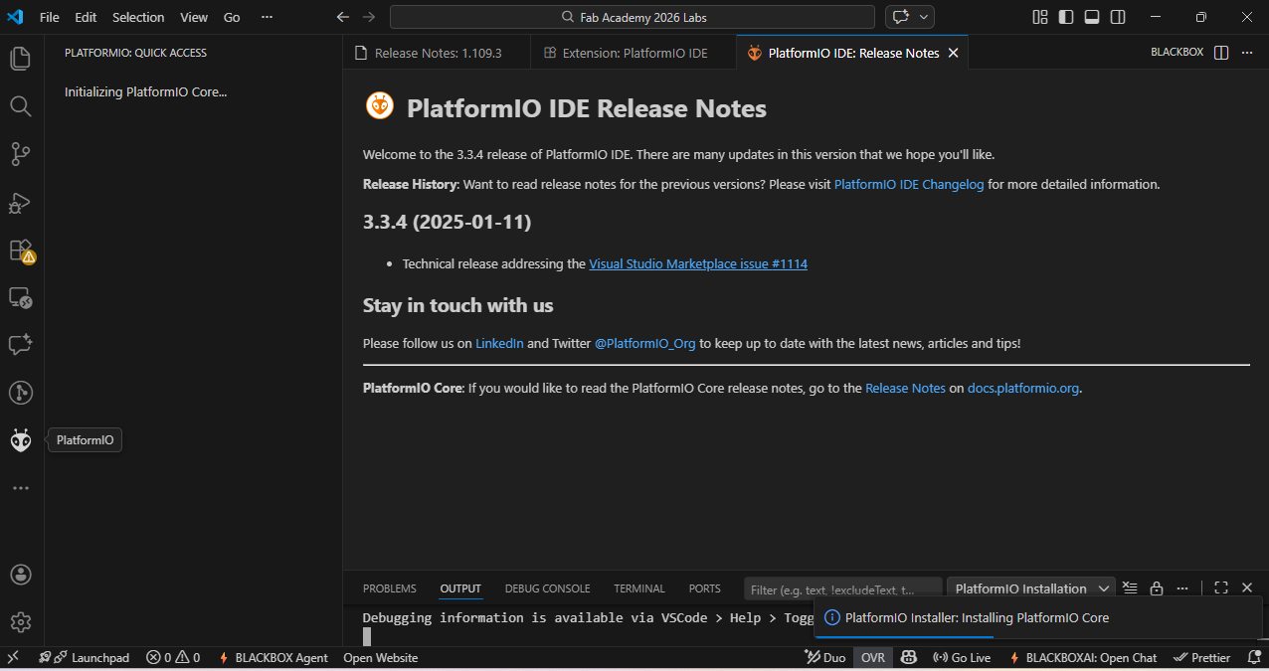Viewport: 1269px width, 671px height.
Task: Open the Selection menu
Action: tap(138, 17)
